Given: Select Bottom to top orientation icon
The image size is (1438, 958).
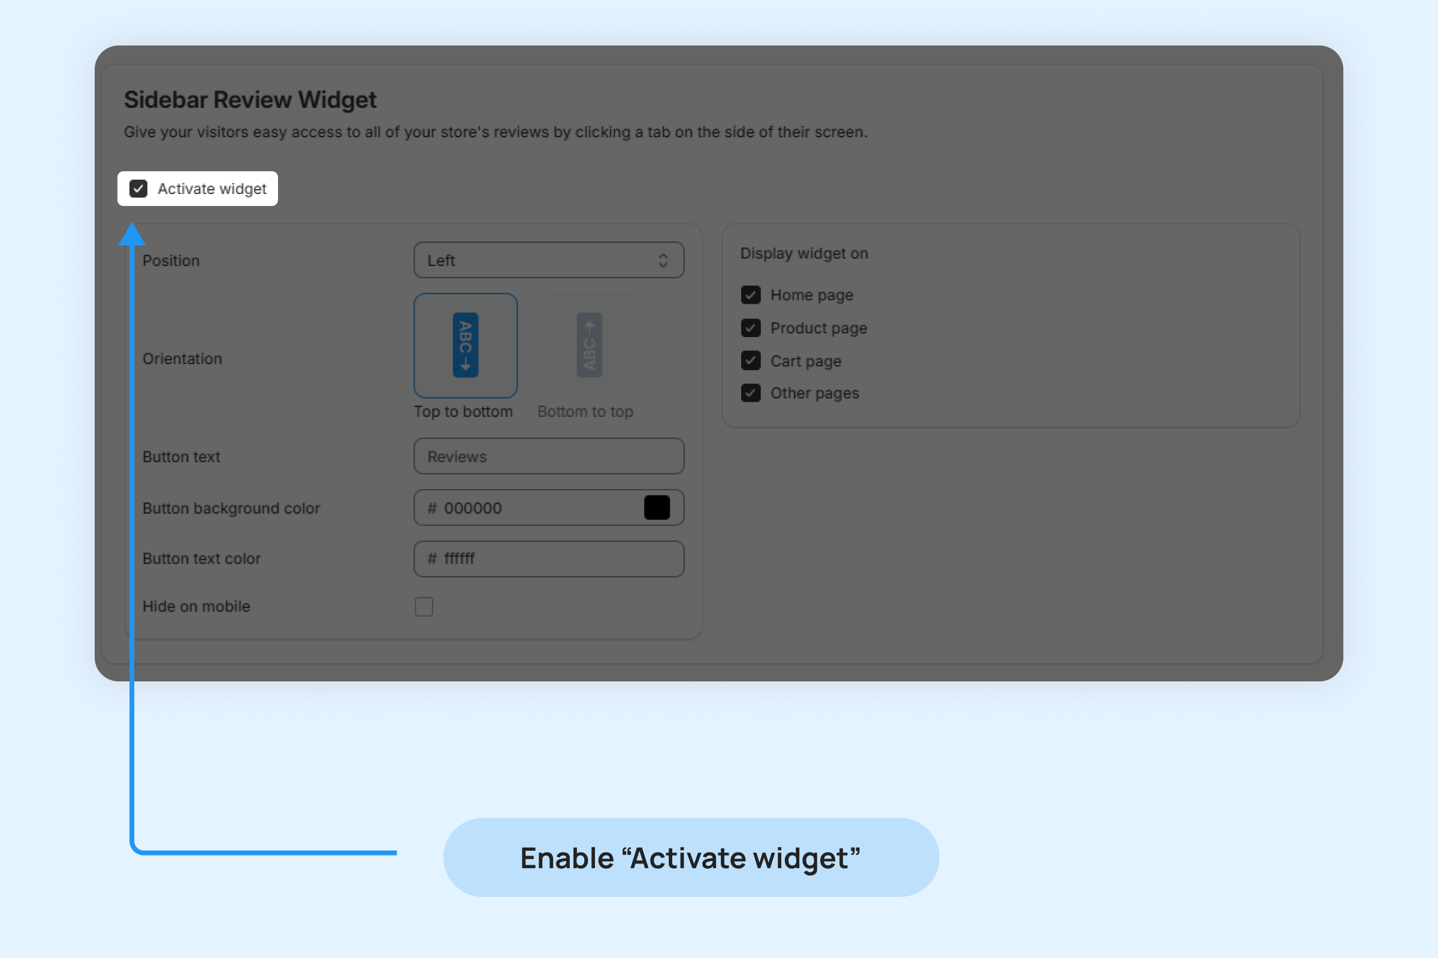Looking at the screenshot, I should pyautogui.click(x=589, y=345).
